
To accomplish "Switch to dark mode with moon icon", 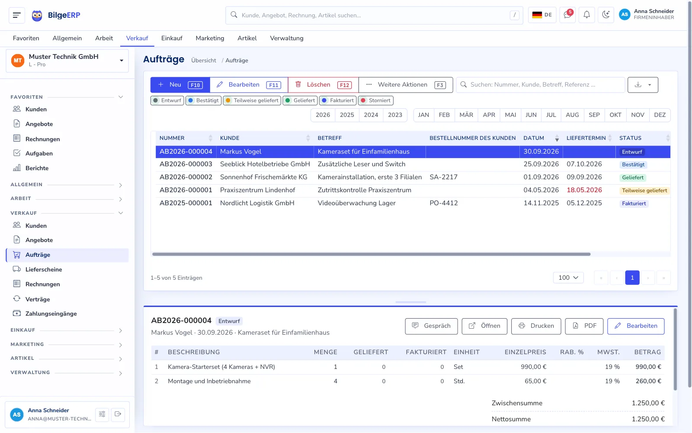I will click(x=606, y=15).
